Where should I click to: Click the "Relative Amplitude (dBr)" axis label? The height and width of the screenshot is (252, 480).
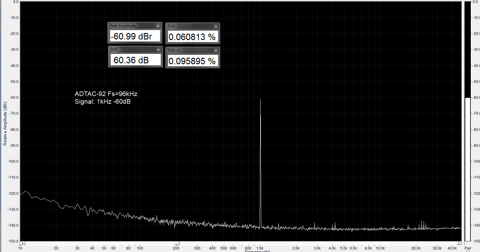point(5,124)
